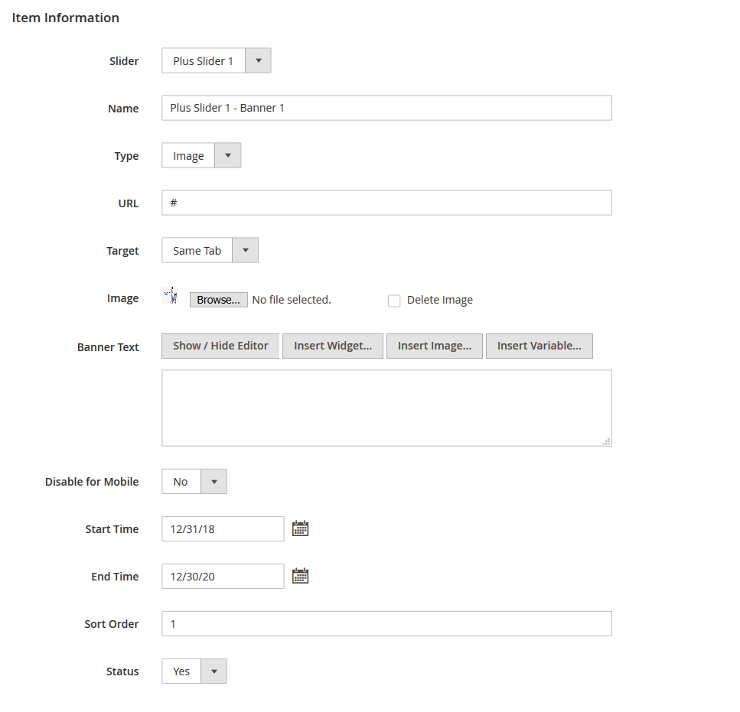Click the banner image thumbnail preview
740x712 pixels.
tap(171, 295)
